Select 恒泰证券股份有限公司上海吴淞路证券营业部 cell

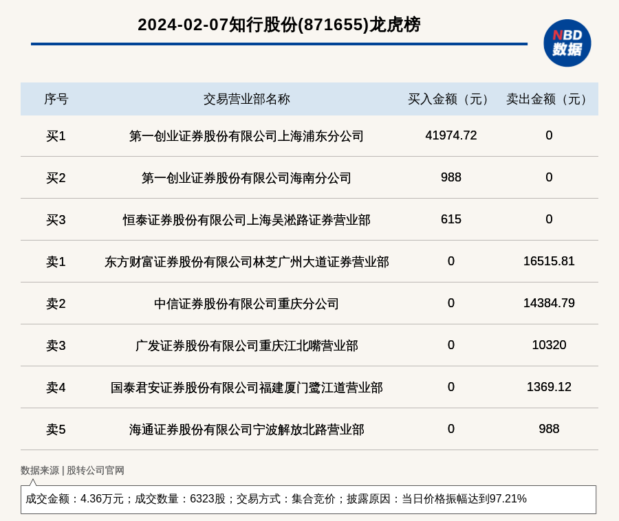point(246,220)
